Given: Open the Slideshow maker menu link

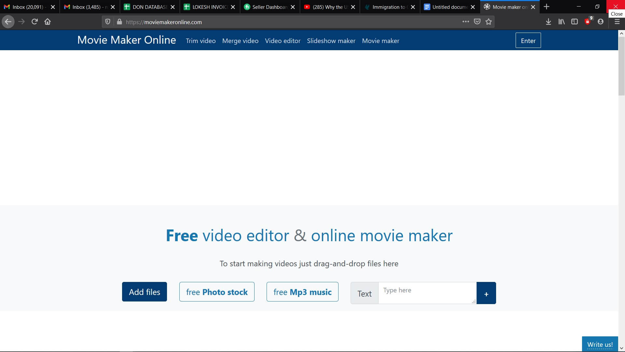Looking at the screenshot, I should tap(331, 41).
